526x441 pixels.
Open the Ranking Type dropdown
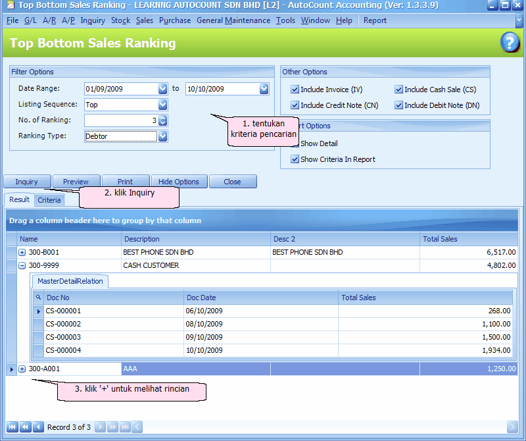coord(163,136)
